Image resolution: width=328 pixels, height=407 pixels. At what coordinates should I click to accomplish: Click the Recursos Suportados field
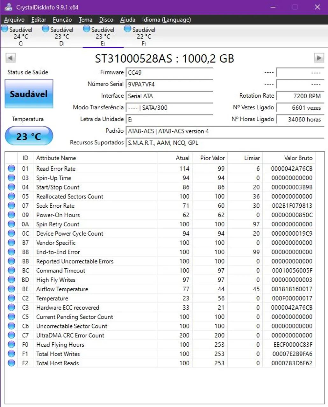(225, 143)
